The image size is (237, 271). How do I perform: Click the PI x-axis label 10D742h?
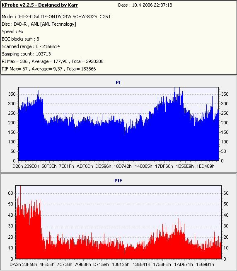click(x=123, y=166)
